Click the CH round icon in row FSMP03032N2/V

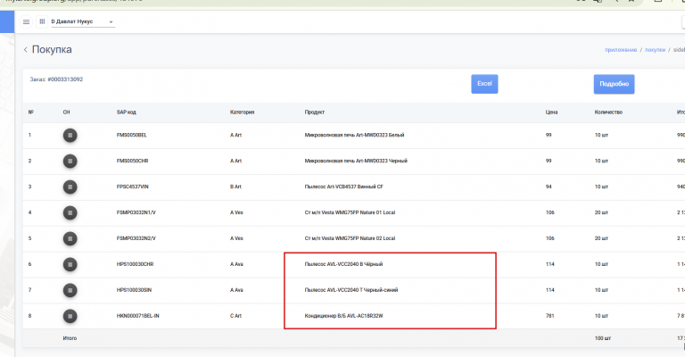[x=70, y=238]
